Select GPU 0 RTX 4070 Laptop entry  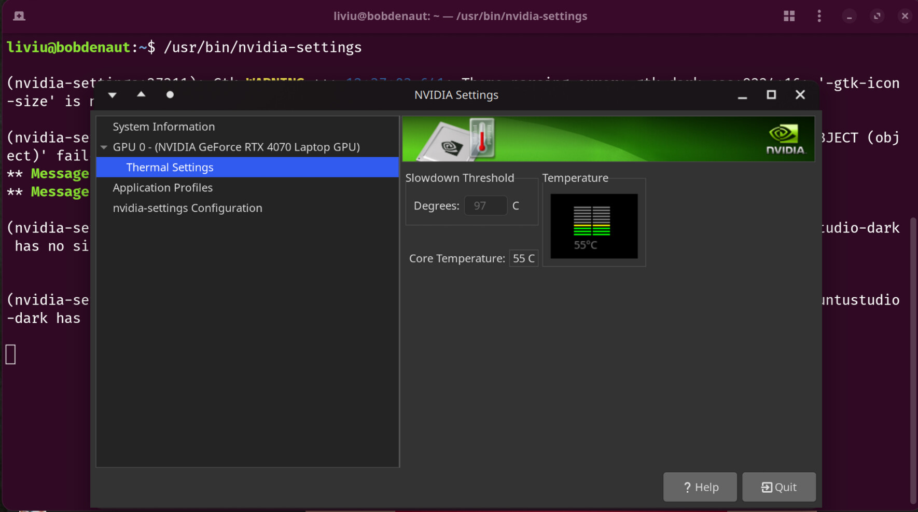236,147
